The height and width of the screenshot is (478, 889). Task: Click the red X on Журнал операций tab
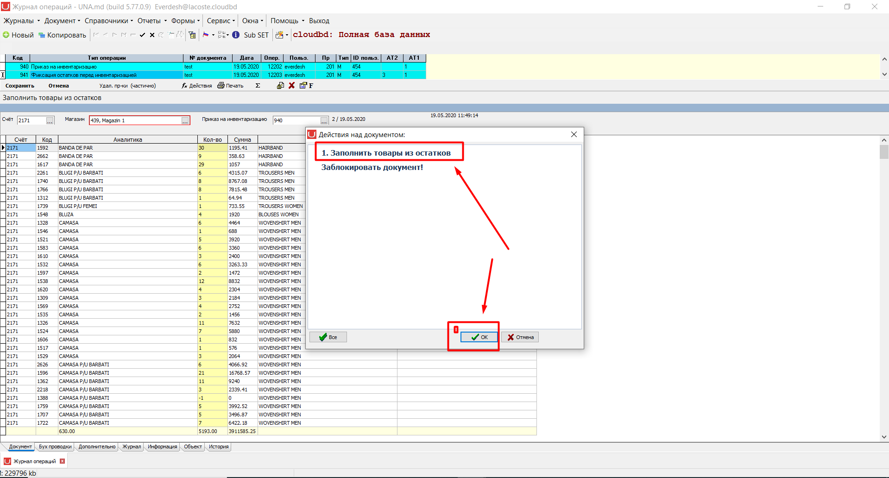[62, 461]
